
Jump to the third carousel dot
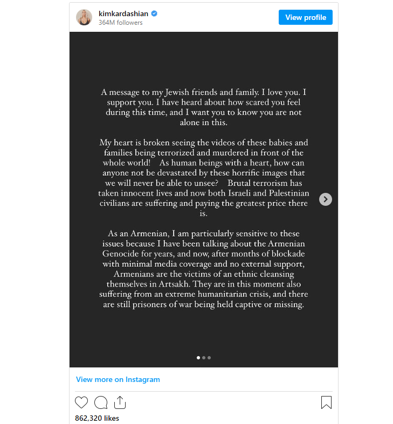209,358
